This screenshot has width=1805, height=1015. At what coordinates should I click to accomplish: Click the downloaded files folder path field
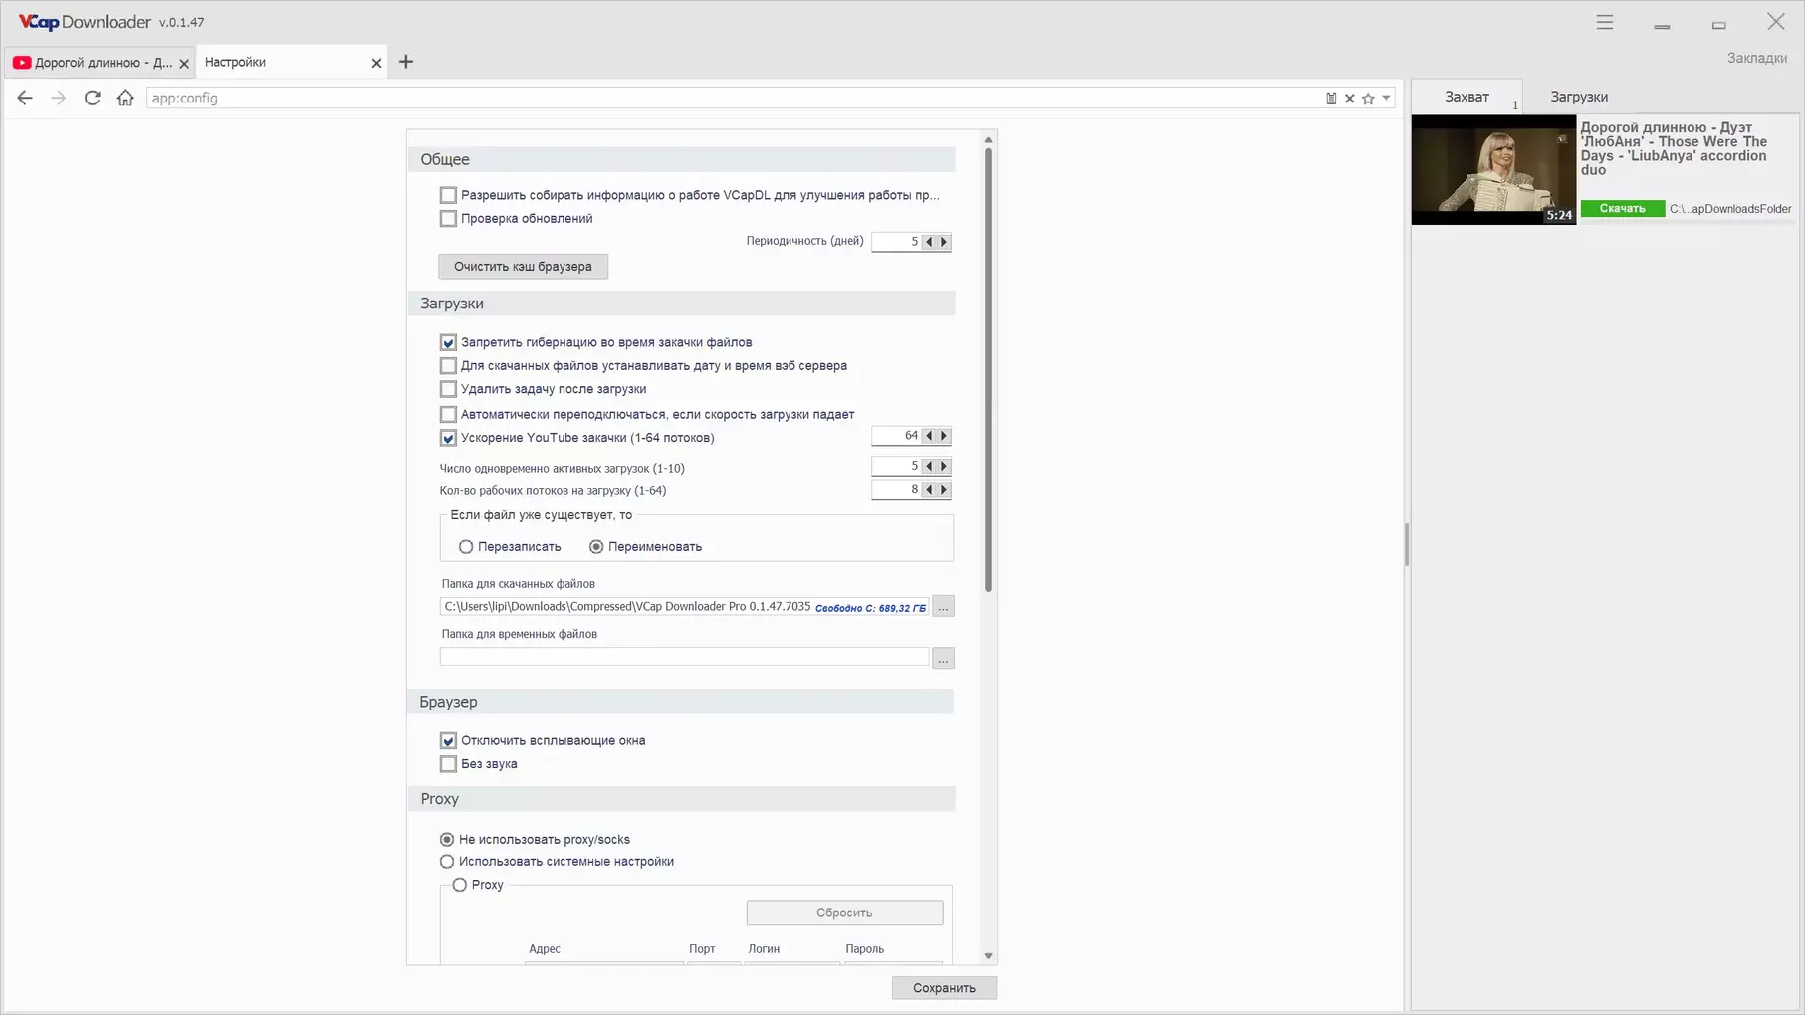[684, 607]
